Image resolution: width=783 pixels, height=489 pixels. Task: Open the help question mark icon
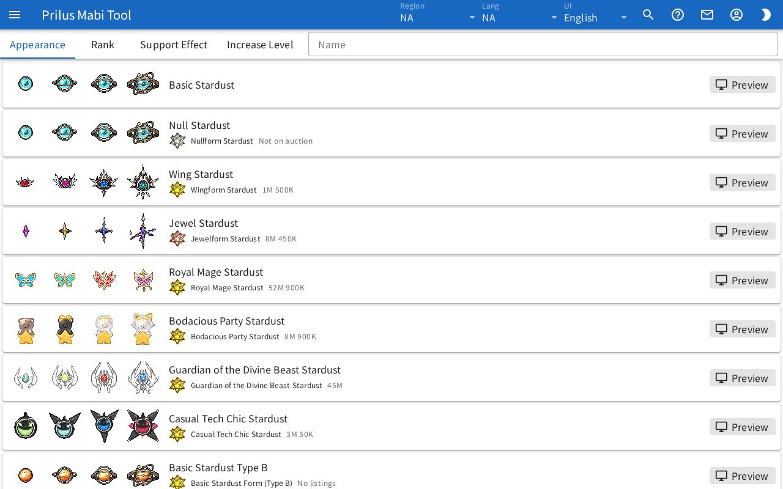click(x=678, y=15)
